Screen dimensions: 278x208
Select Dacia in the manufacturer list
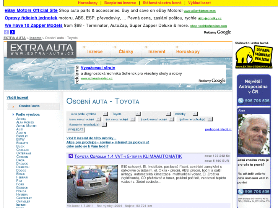[20, 160]
